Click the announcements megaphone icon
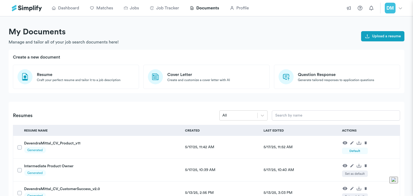The height and width of the screenshot is (196, 413). point(349,8)
